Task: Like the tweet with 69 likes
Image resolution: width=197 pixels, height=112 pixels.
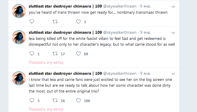Action: [x=78, y=54]
